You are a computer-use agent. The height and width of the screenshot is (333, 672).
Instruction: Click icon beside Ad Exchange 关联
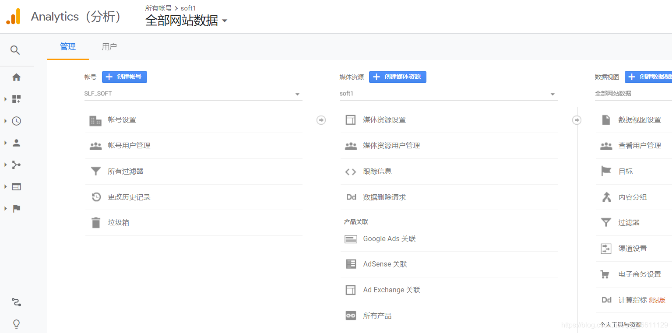tap(351, 290)
